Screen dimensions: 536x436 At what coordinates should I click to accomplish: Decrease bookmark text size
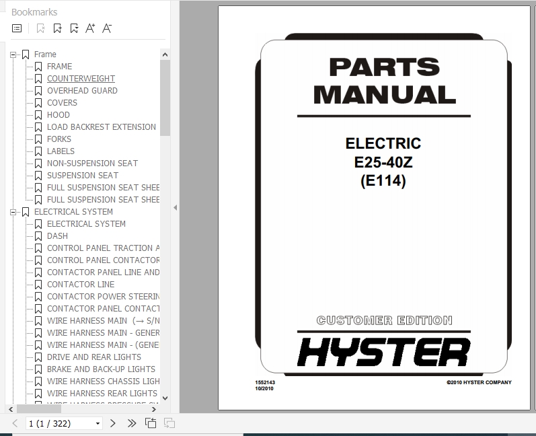(107, 28)
